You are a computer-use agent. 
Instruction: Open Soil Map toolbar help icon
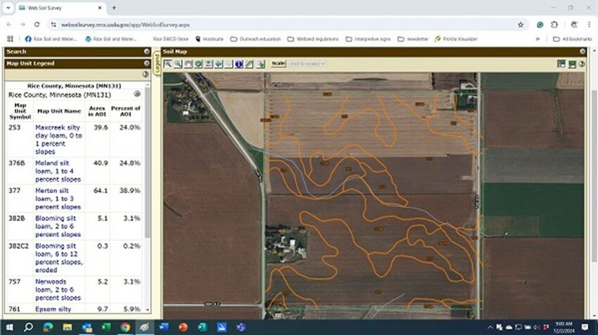(x=581, y=64)
